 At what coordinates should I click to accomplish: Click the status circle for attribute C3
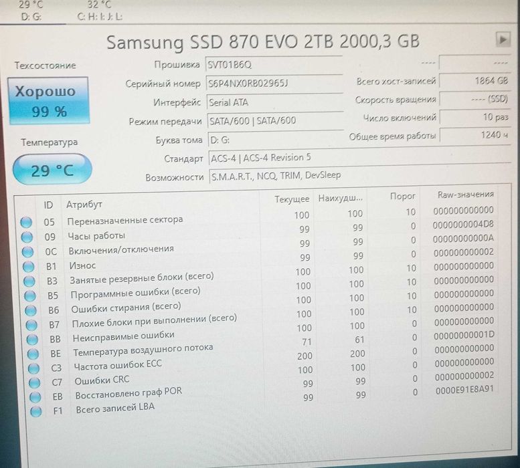(x=34, y=368)
